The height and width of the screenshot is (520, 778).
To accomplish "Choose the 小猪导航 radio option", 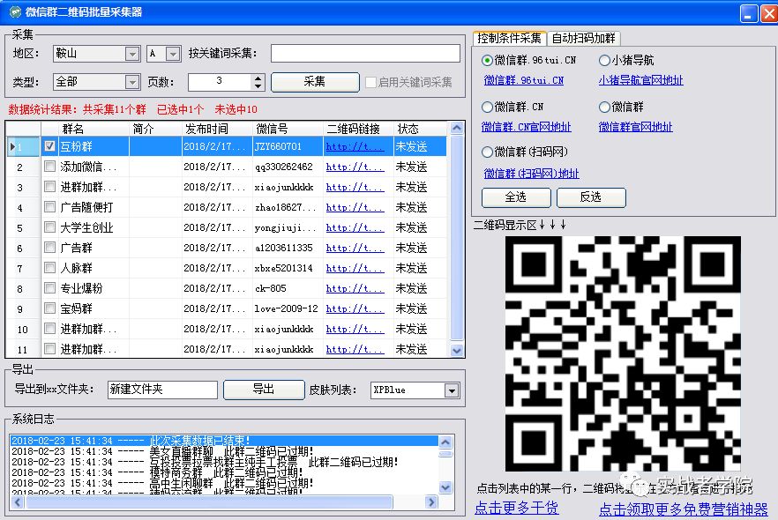I will point(604,61).
